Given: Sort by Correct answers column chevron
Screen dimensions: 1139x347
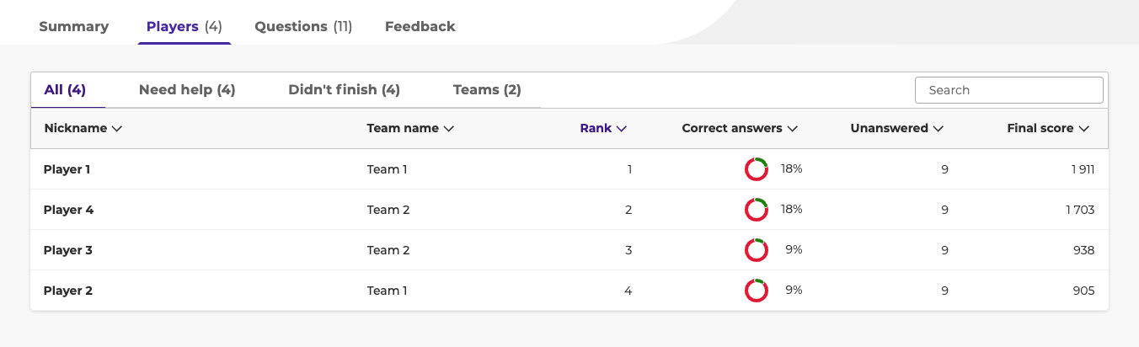Looking at the screenshot, I should tap(792, 129).
